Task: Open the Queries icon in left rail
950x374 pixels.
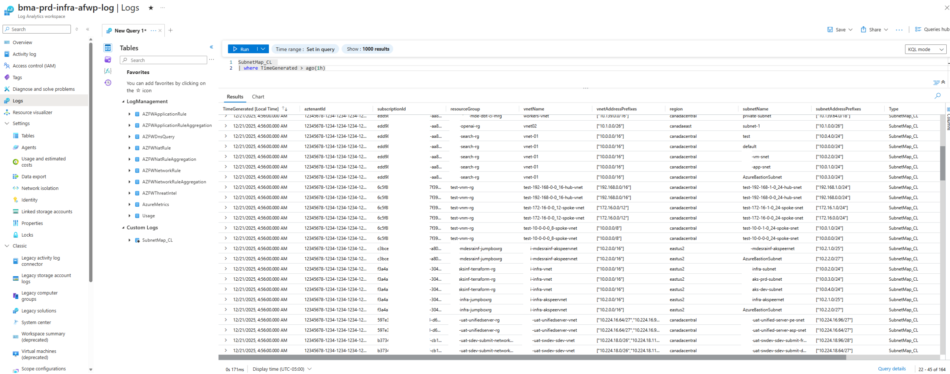Action: tap(108, 59)
